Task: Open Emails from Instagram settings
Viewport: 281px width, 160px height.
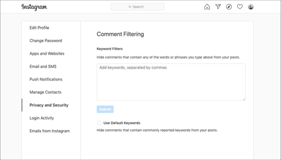Action: point(50,131)
